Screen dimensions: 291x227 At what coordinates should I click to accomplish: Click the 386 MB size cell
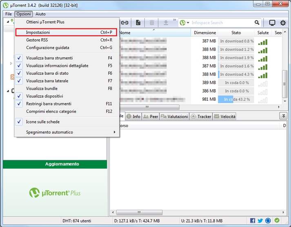[x=209, y=91]
